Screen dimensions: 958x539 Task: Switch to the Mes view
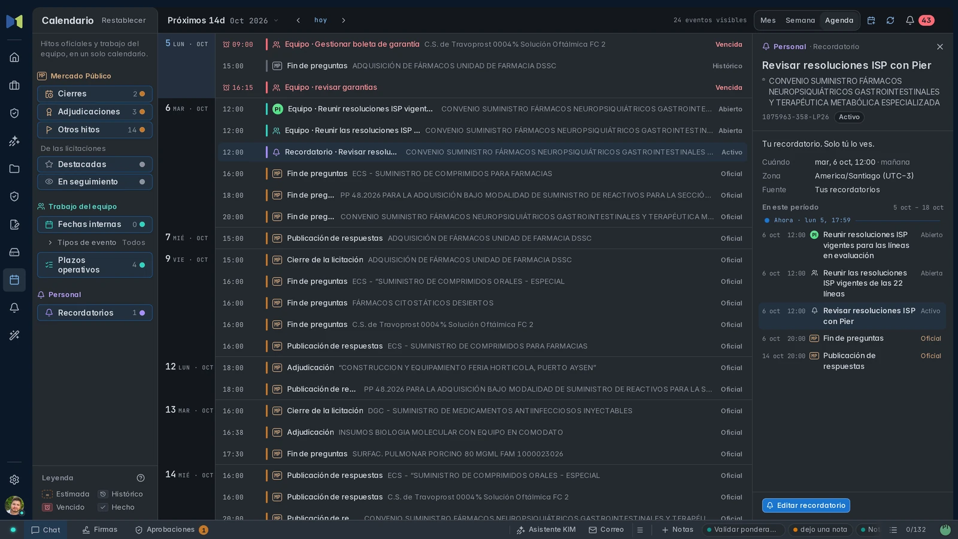tap(768, 20)
